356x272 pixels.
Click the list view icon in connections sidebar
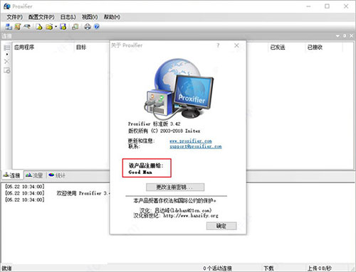click(x=7, y=48)
